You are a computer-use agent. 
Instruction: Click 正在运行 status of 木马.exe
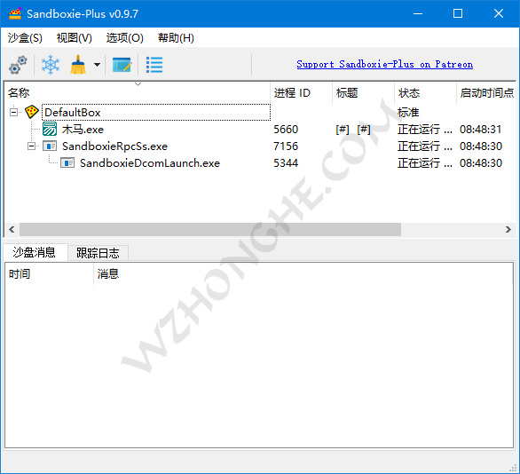tap(425, 129)
